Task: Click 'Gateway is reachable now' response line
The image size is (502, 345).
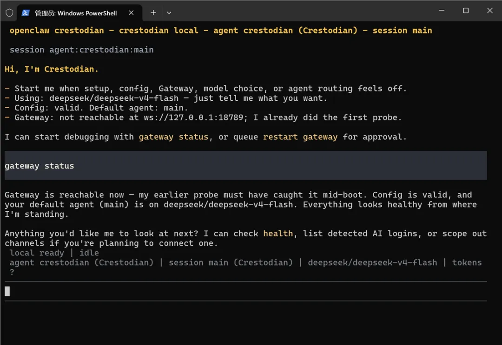Action: (238, 195)
